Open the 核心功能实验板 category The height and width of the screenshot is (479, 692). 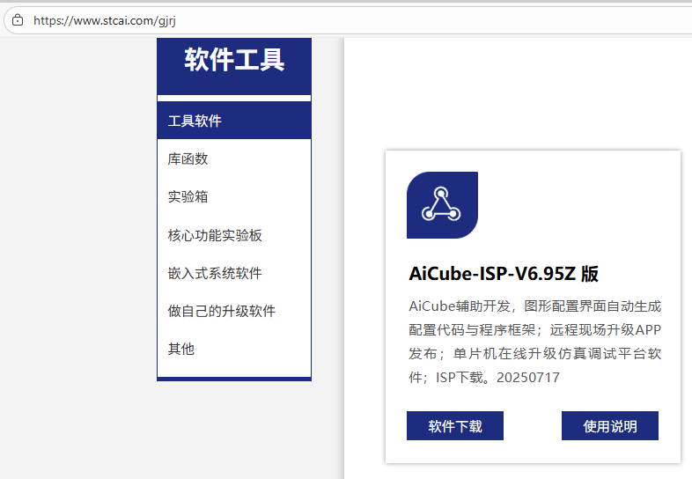[x=234, y=235]
